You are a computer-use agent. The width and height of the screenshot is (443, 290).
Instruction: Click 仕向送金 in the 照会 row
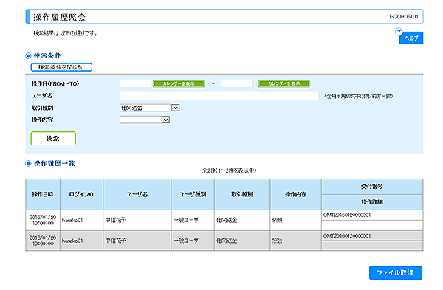click(227, 241)
